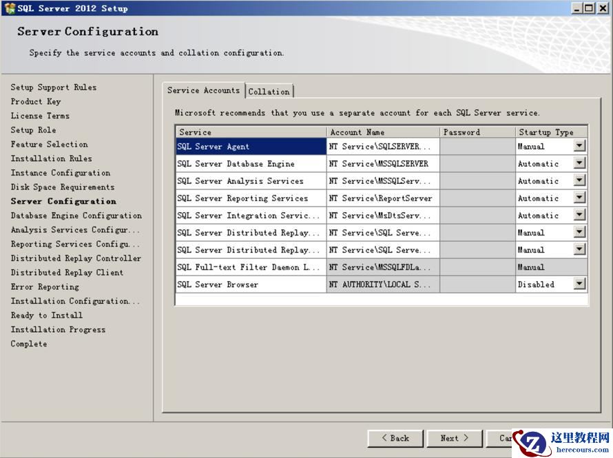Open Startup Type dropdown for Integration Services

[x=579, y=215]
